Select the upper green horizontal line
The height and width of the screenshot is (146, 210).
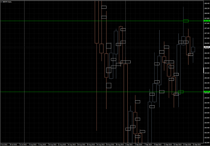click(x=102, y=21)
